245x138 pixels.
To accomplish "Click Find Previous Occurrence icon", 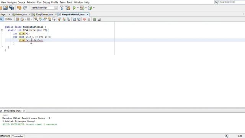I will pyautogui.click(x=41, y=19).
